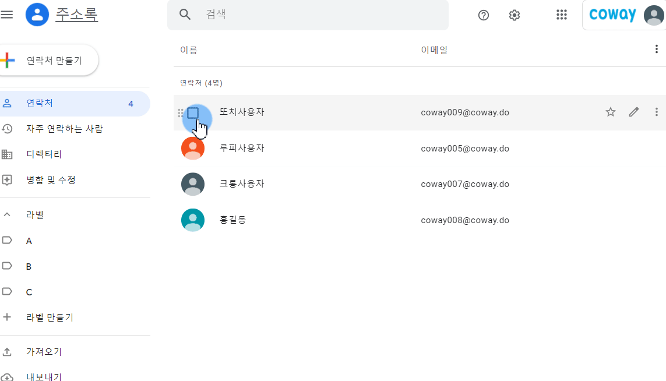
Task: Select 홍길동 avatar
Action: click(193, 220)
